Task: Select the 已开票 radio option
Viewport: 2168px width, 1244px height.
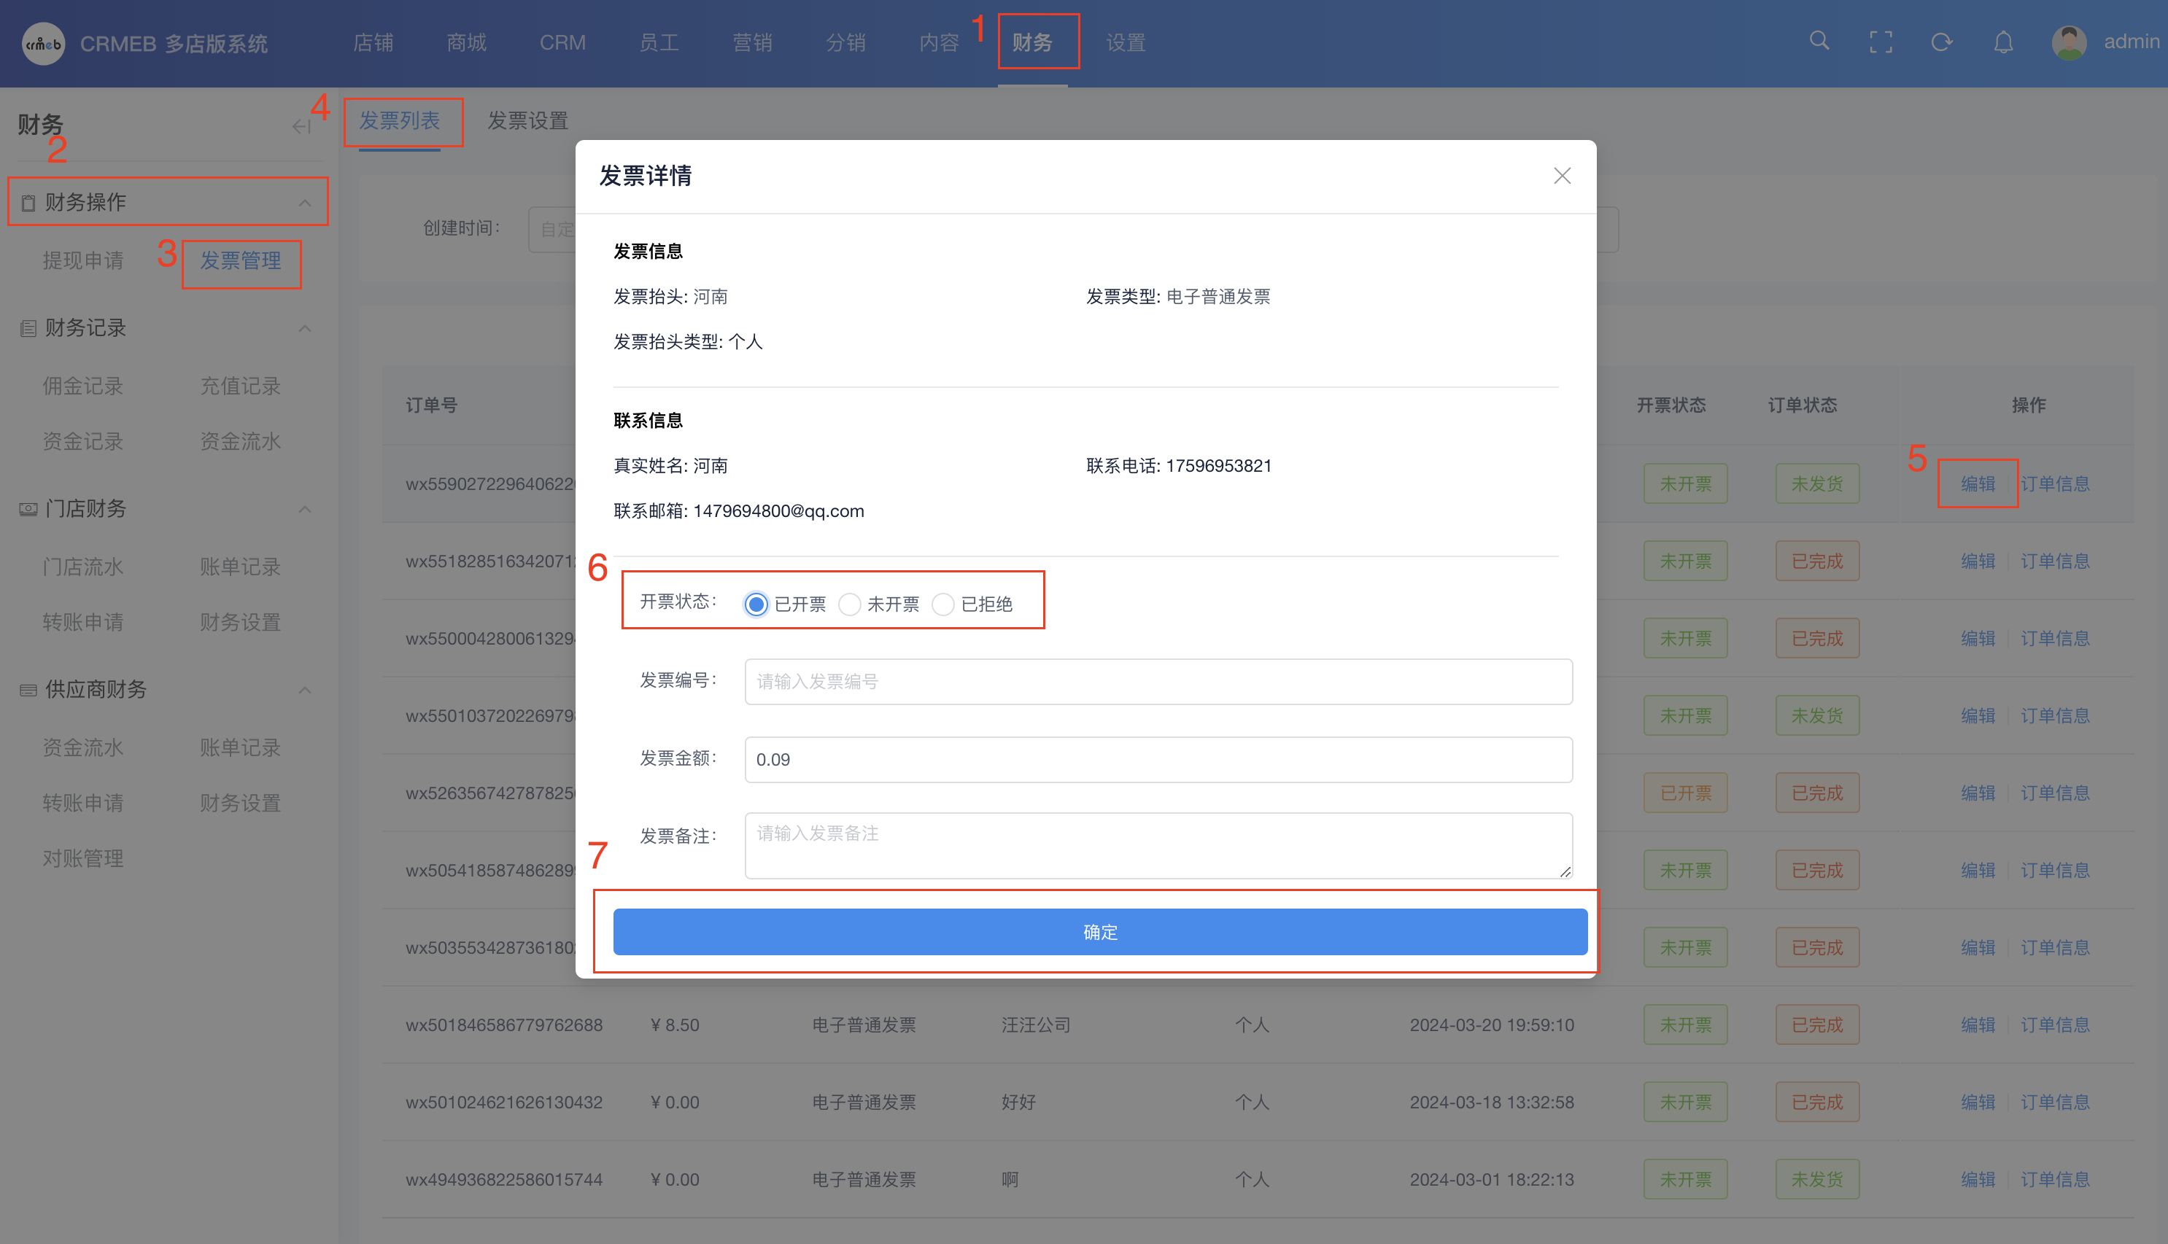Action: pyautogui.click(x=756, y=604)
